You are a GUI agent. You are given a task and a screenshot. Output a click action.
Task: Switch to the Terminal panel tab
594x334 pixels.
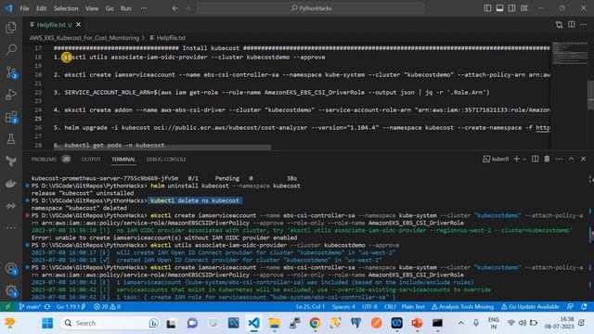click(123, 160)
